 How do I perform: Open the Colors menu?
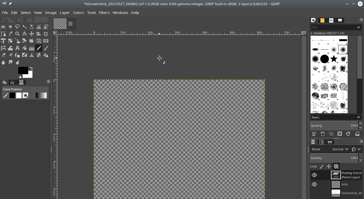78,13
